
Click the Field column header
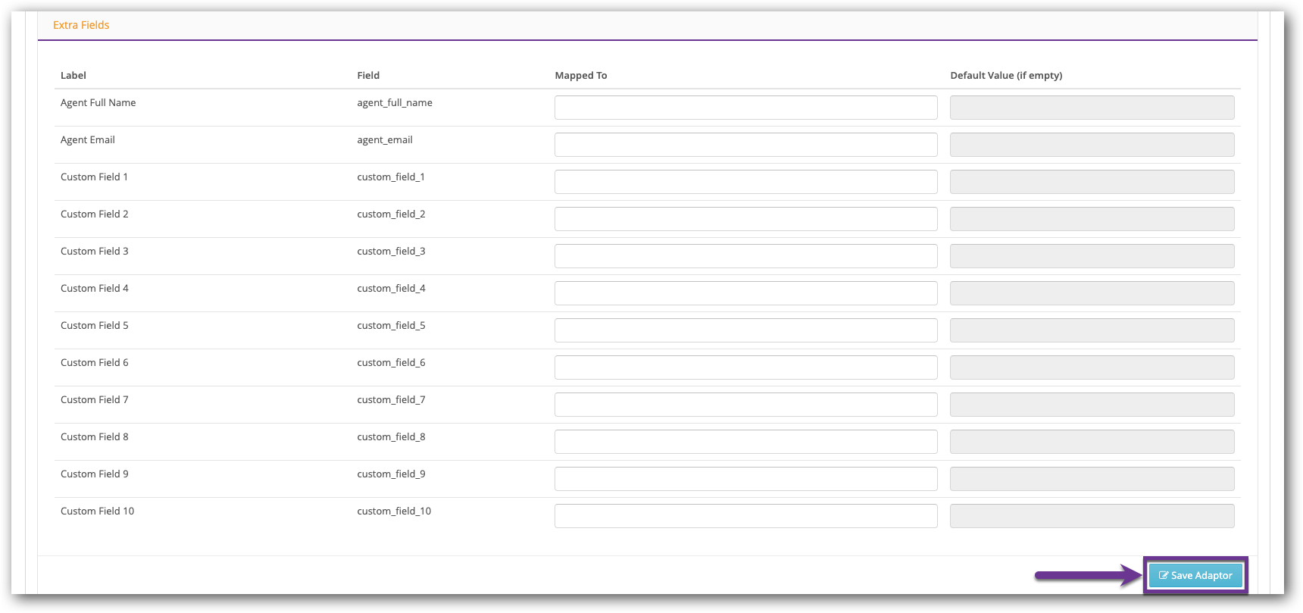point(368,75)
